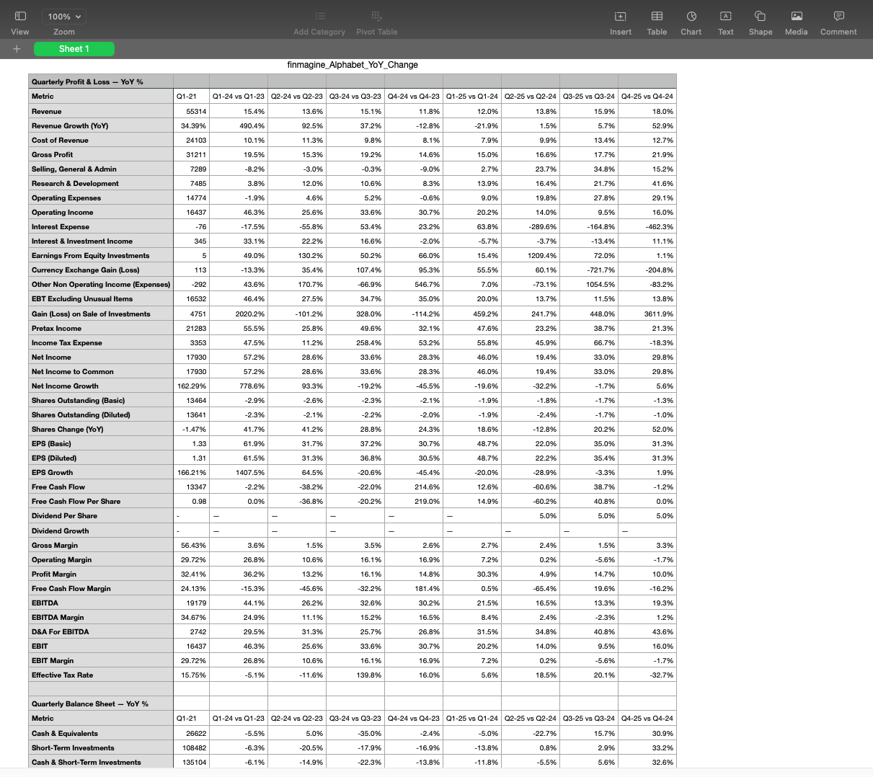This screenshot has width=873, height=777.
Task: Open the 100% Zoom dropdown
Action: [63, 16]
